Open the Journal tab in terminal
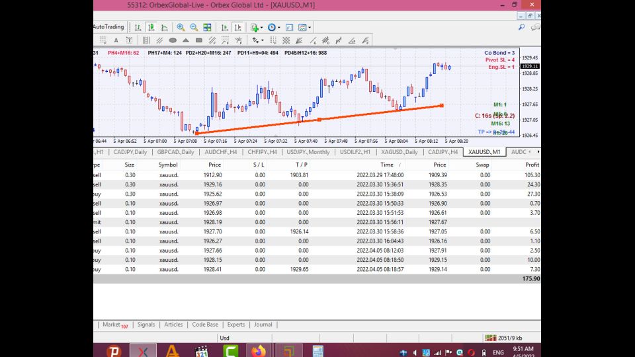 pos(263,325)
